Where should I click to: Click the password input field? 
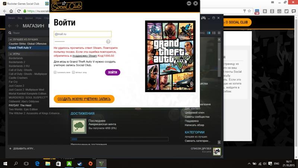pos(83,41)
